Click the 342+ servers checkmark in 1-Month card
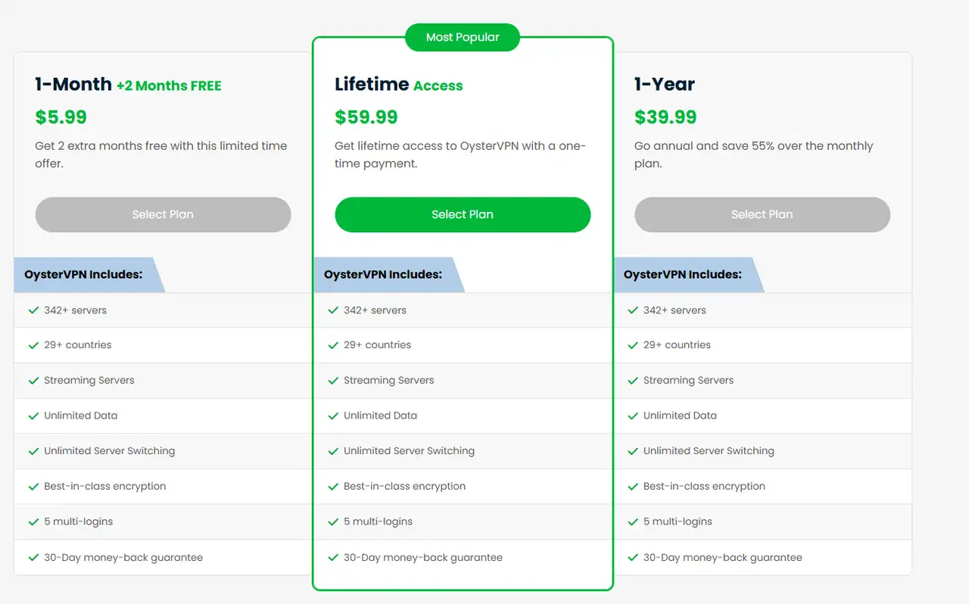Viewport: 969px width, 604px height. coord(33,310)
